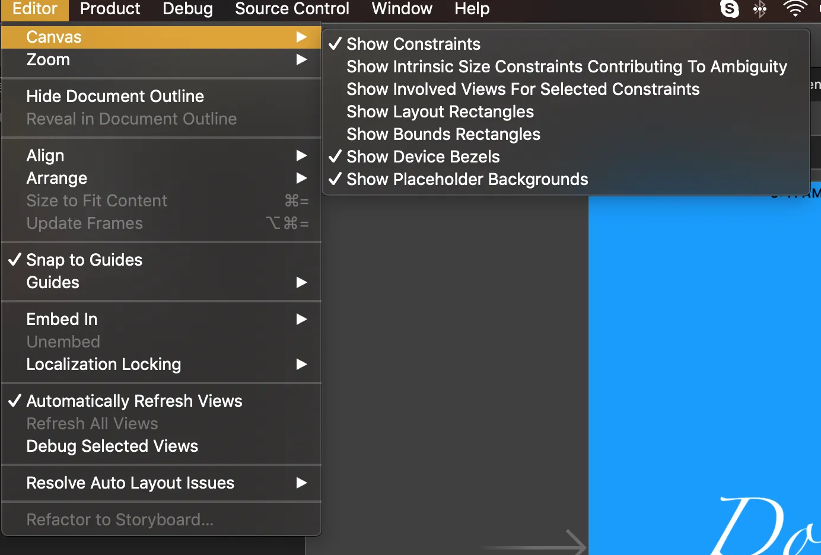Viewport: 821px width, 555px height.
Task: Open the Source Control menu
Action: click(x=292, y=9)
